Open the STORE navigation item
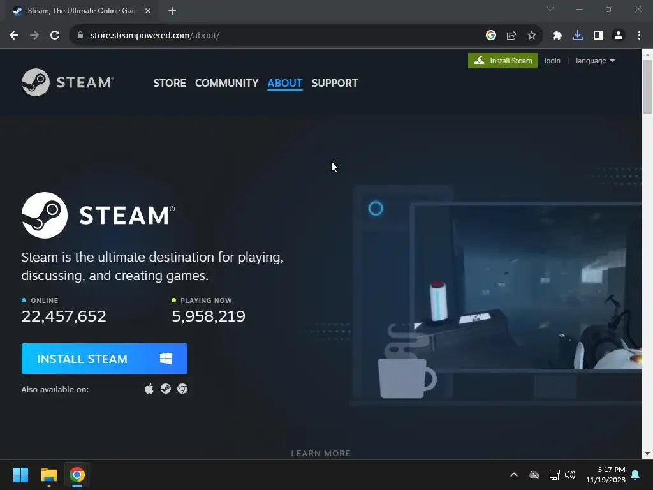 (x=170, y=83)
